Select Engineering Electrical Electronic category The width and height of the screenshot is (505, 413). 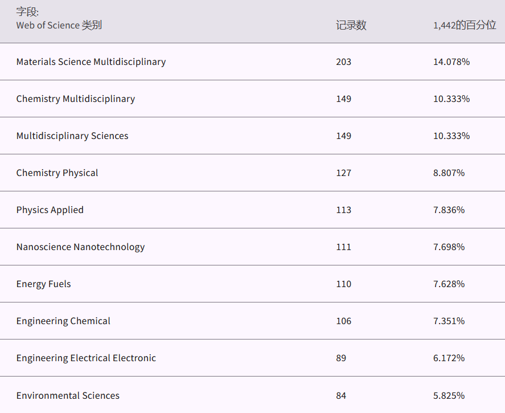click(86, 358)
